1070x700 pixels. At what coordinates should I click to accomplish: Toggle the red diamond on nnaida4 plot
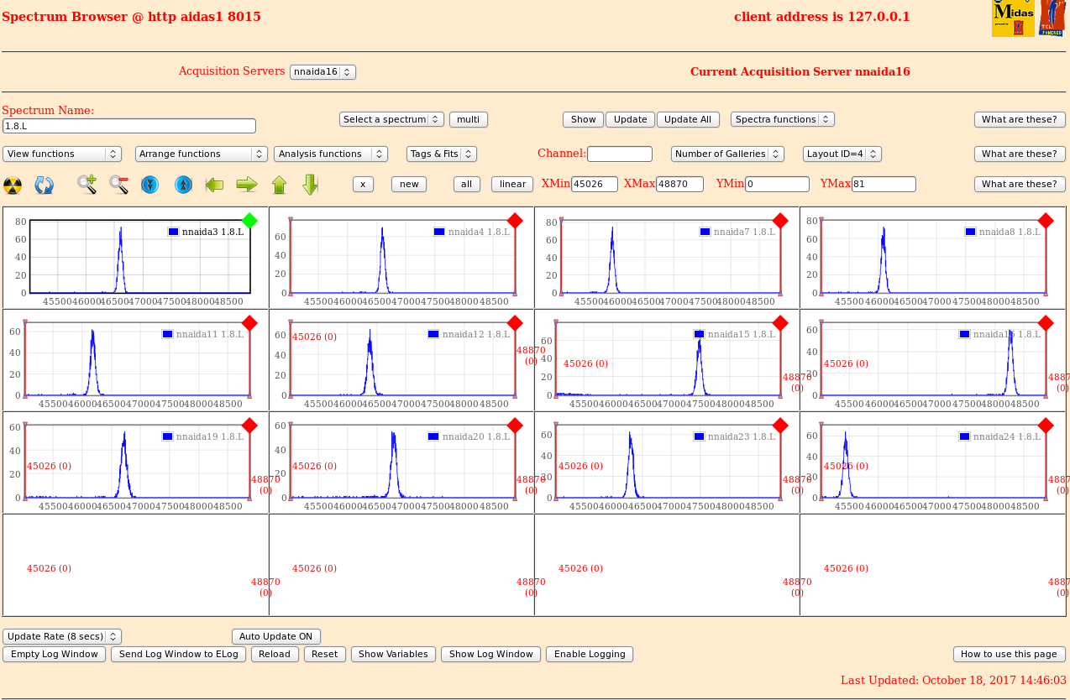click(515, 221)
